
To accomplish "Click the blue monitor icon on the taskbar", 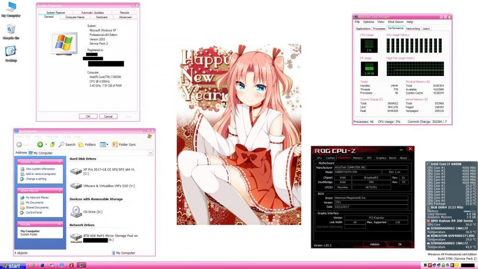I will pyautogui.click(x=62, y=265).
